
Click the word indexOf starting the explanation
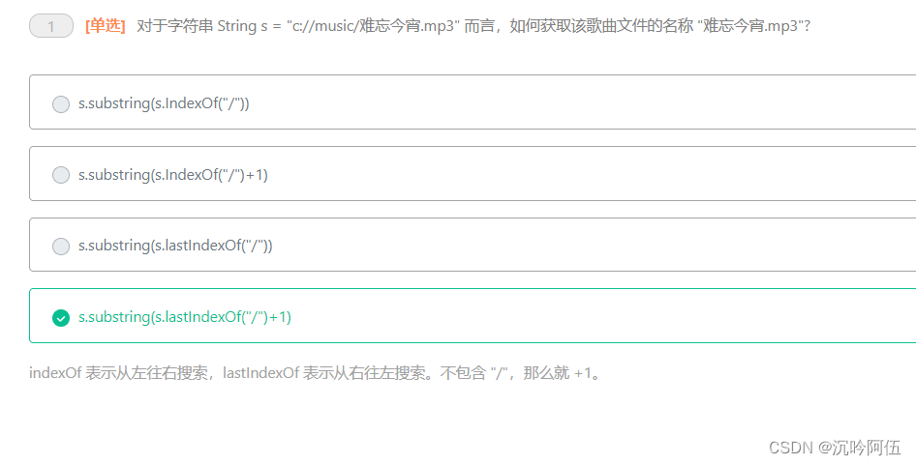[x=55, y=373]
